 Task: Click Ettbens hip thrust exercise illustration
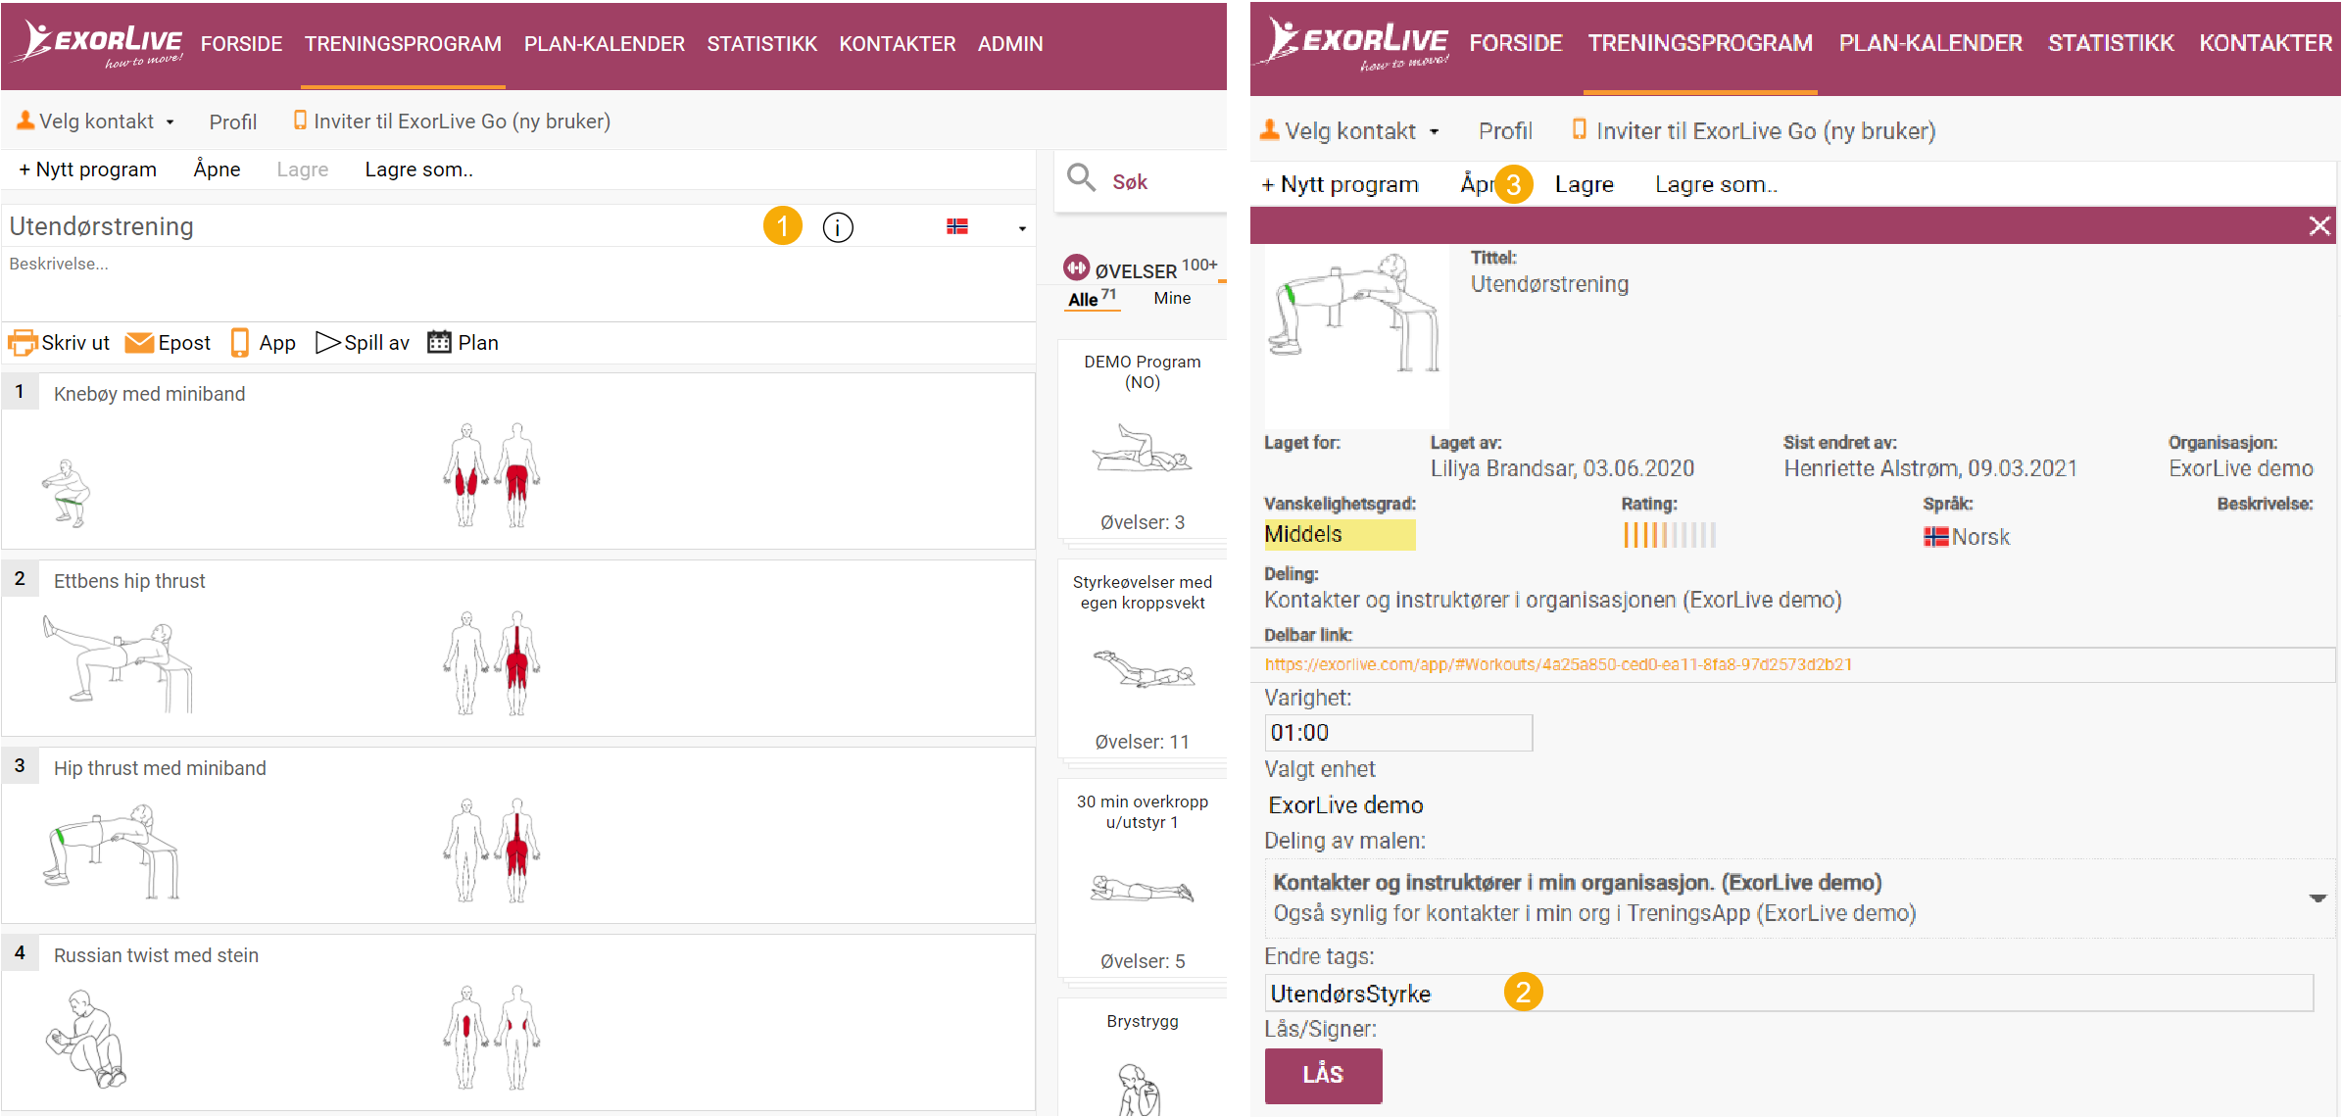click(x=118, y=661)
